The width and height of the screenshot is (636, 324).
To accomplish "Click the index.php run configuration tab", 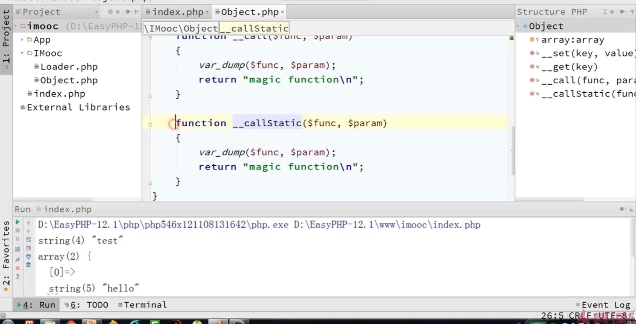I will pyautogui.click(x=64, y=209).
